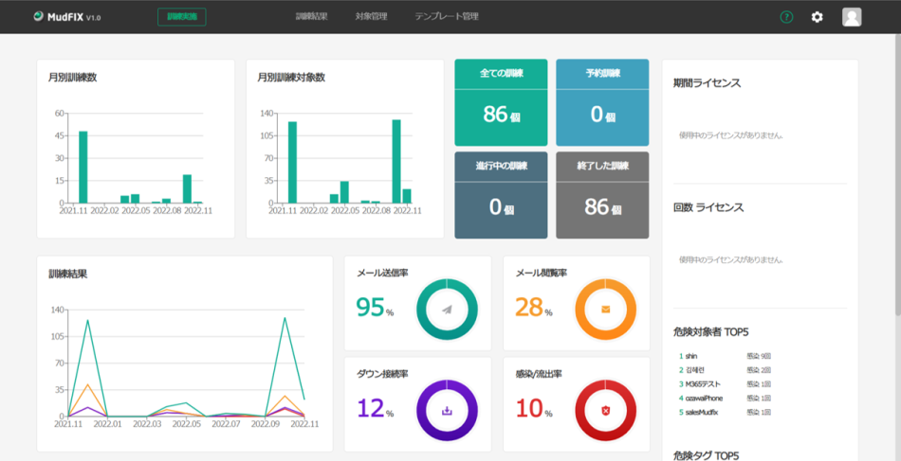
Task: Open the 対象管理 menu
Action: coord(371,17)
